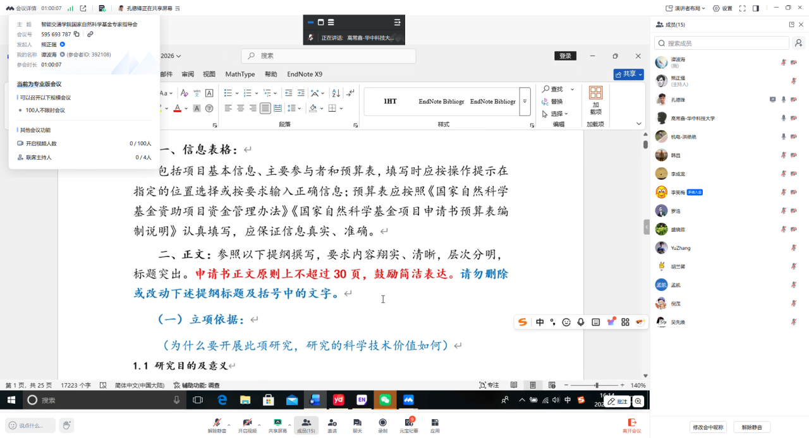Open the 邀请 invite icon
This screenshot has height=438, width=809.
(x=332, y=423)
